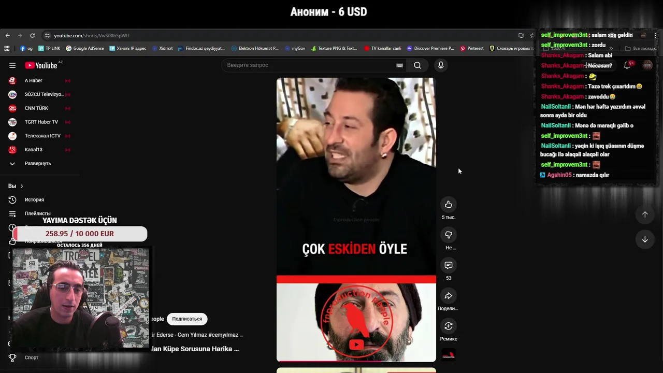
Task: Open Findoc.az bookmark
Action: (201, 48)
